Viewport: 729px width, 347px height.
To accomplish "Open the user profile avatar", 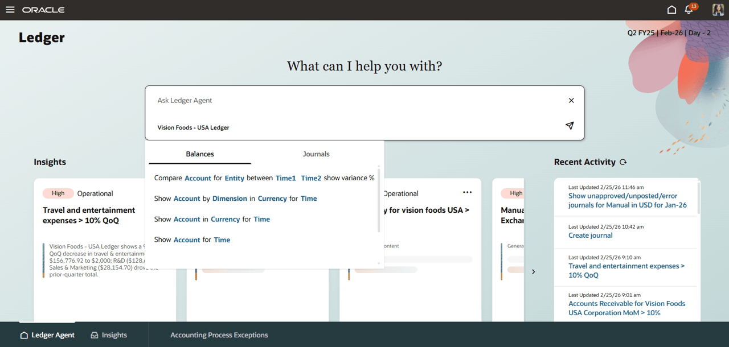I will tap(717, 10).
